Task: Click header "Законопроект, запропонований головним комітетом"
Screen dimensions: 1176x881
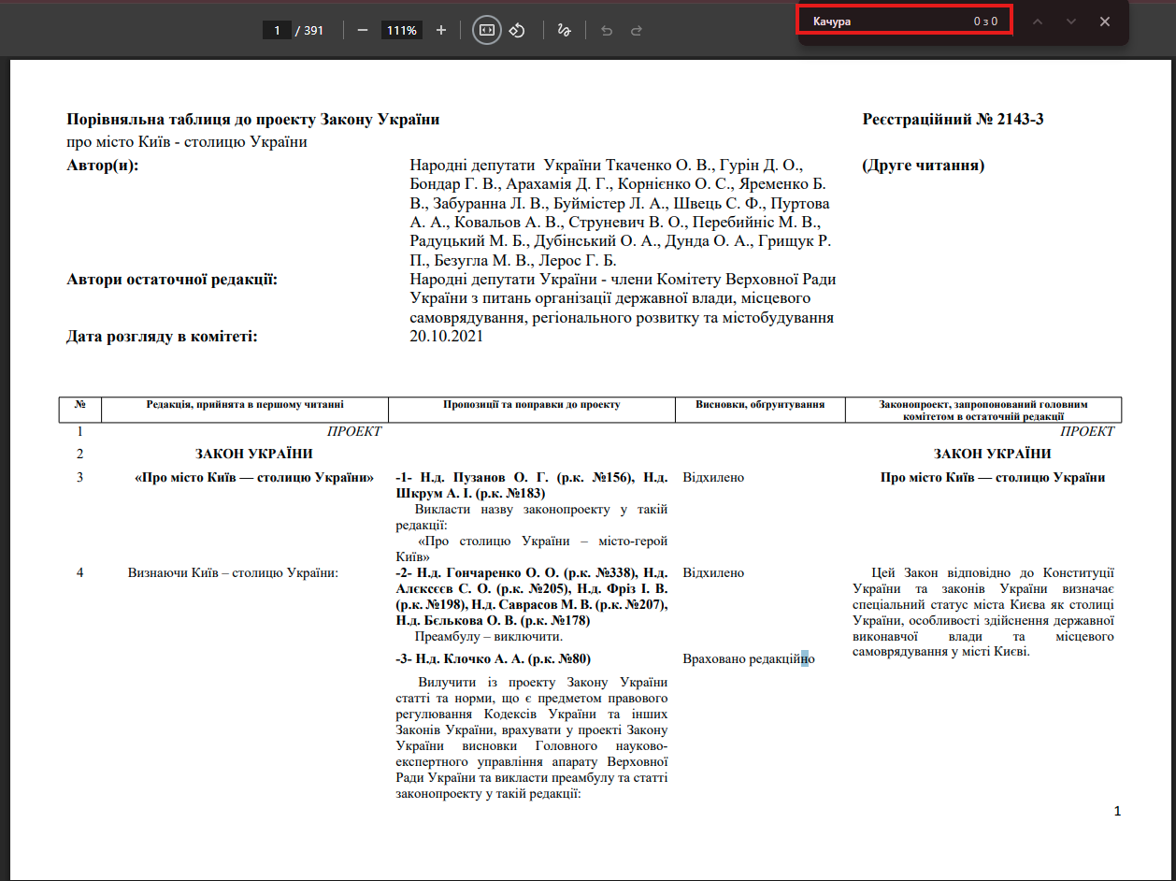Action: 983,411
